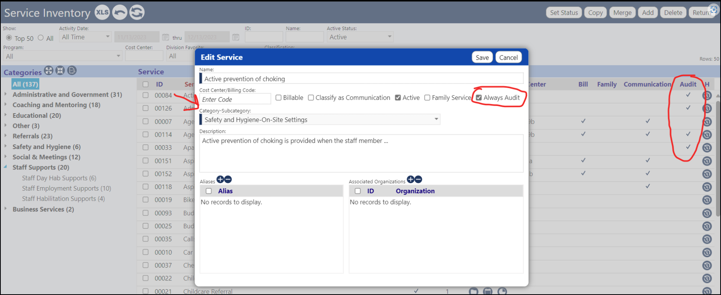Open the history icon for service 00114

(707, 135)
